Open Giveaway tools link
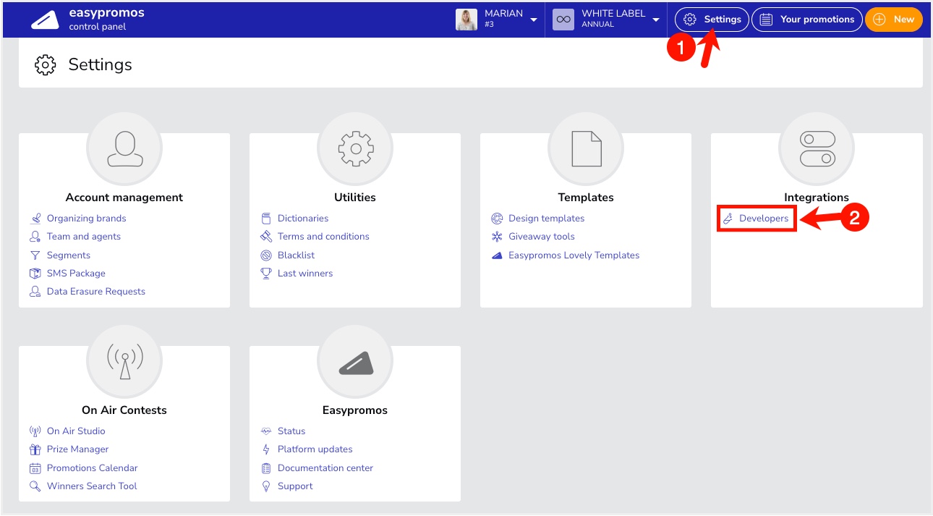933x516 pixels. [x=542, y=237]
